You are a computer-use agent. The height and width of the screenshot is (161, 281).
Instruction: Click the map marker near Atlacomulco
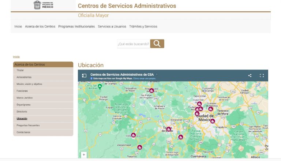point(151,90)
